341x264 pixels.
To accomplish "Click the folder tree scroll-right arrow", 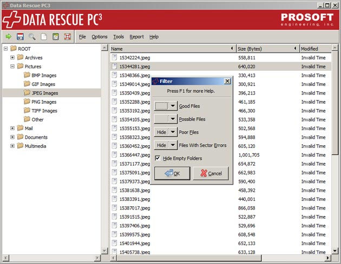I will pos(97,258).
